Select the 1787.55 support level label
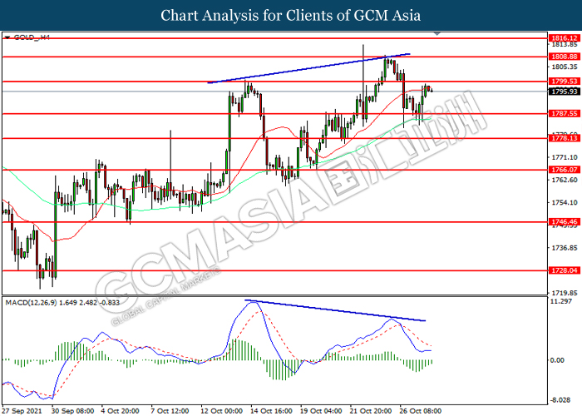 [565, 114]
